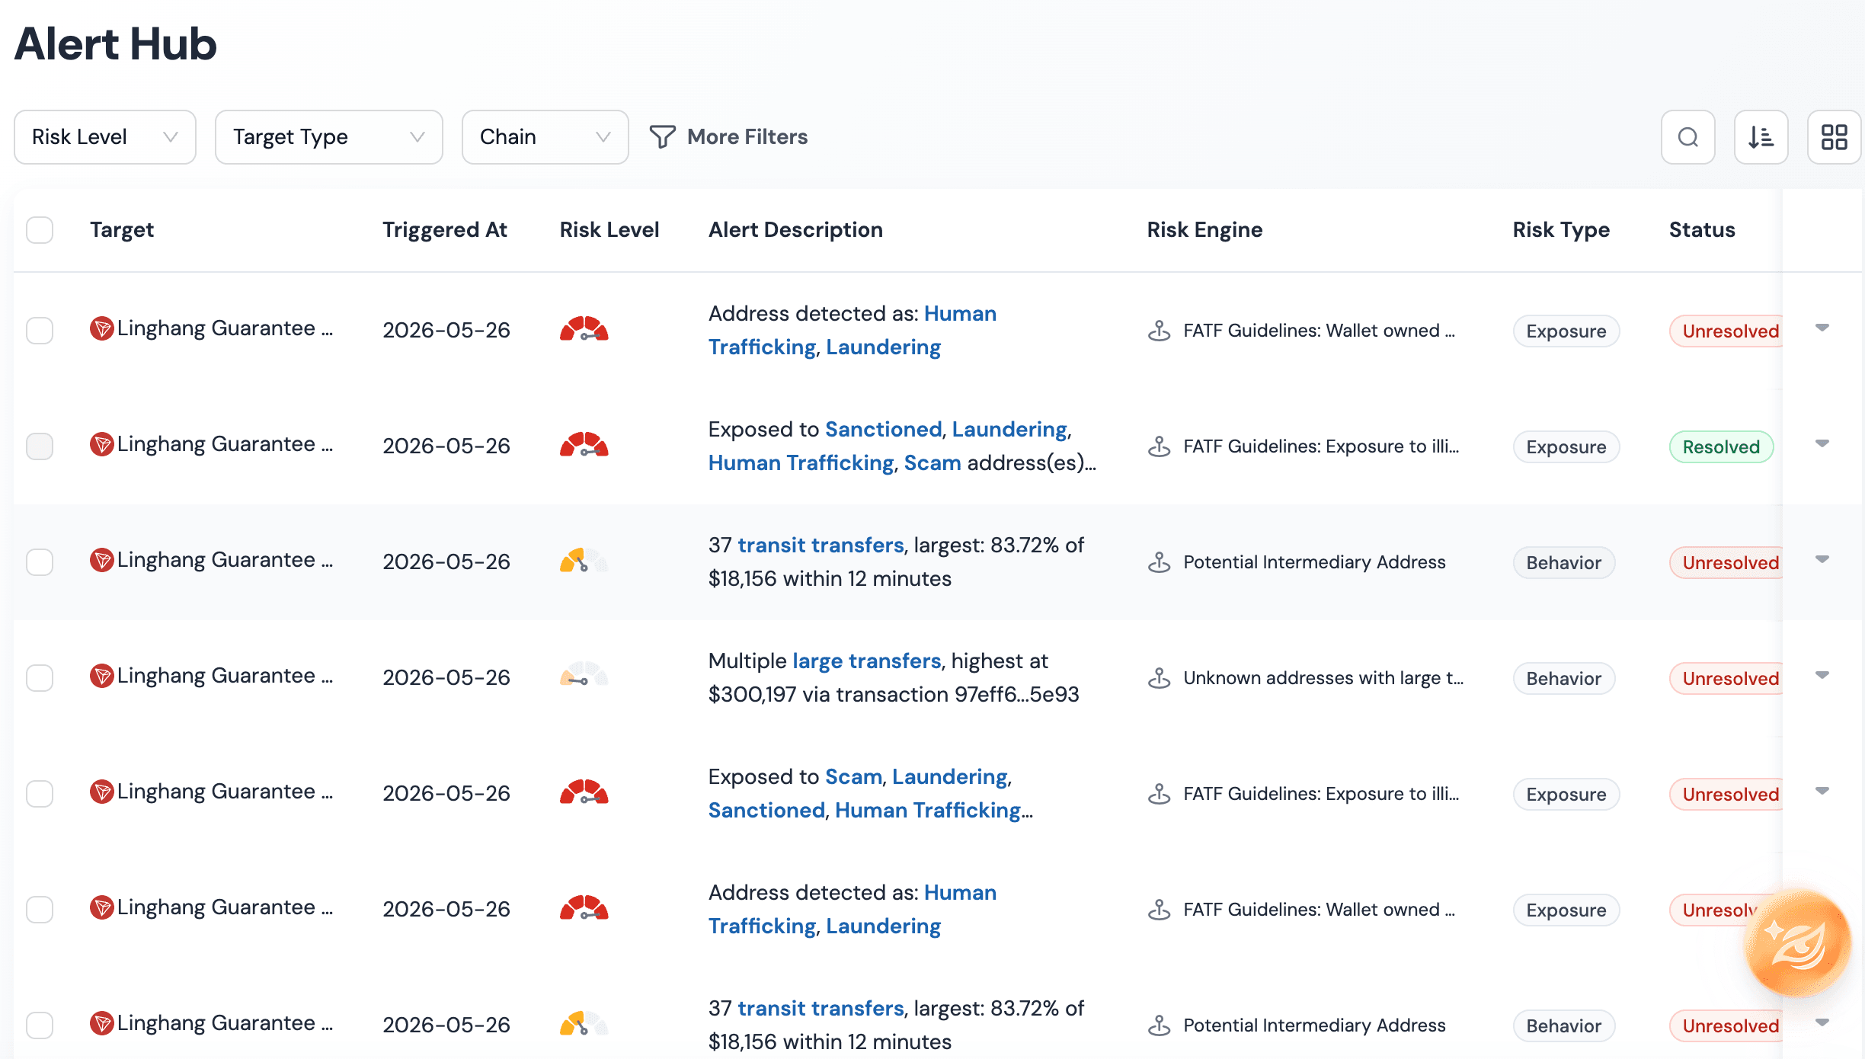Click Tron icon in Human Trafficking Unresolved first row
The image size is (1865, 1059).
pyautogui.click(x=101, y=328)
